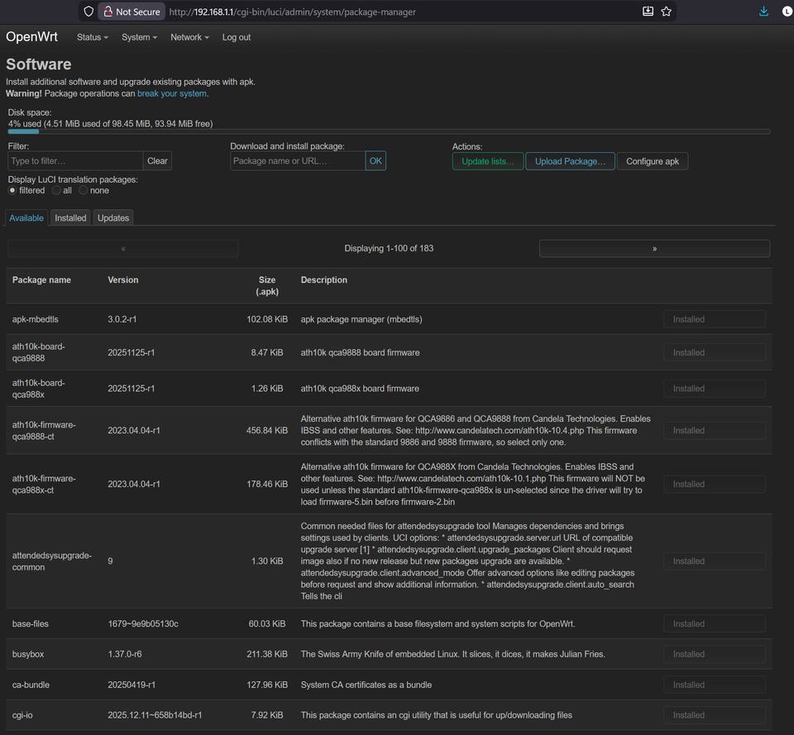Select the 'all' translation radio button
The width and height of the screenshot is (794, 735).
[x=56, y=190]
